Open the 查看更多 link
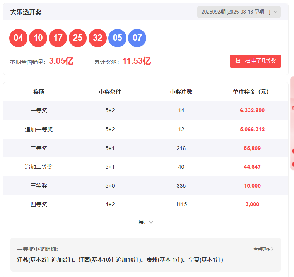 click(262, 249)
